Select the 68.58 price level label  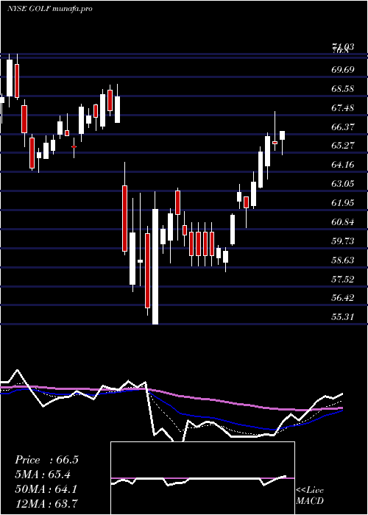tap(343, 89)
